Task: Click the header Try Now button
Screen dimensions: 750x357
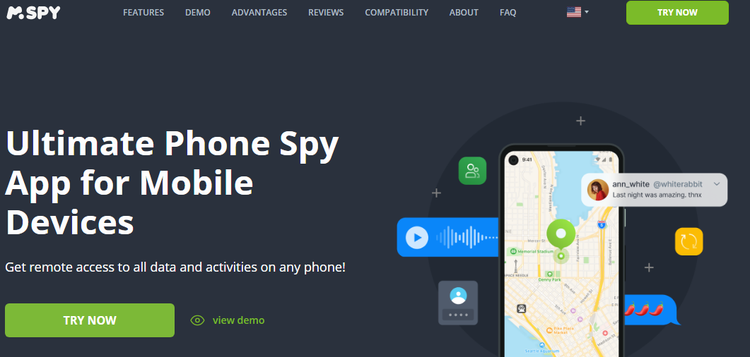Action: (x=677, y=13)
